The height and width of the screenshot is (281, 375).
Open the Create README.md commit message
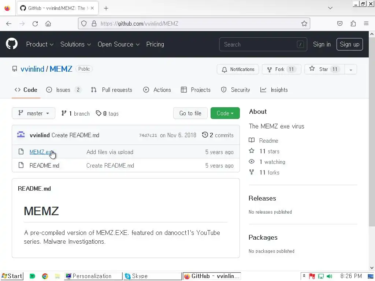75,135
